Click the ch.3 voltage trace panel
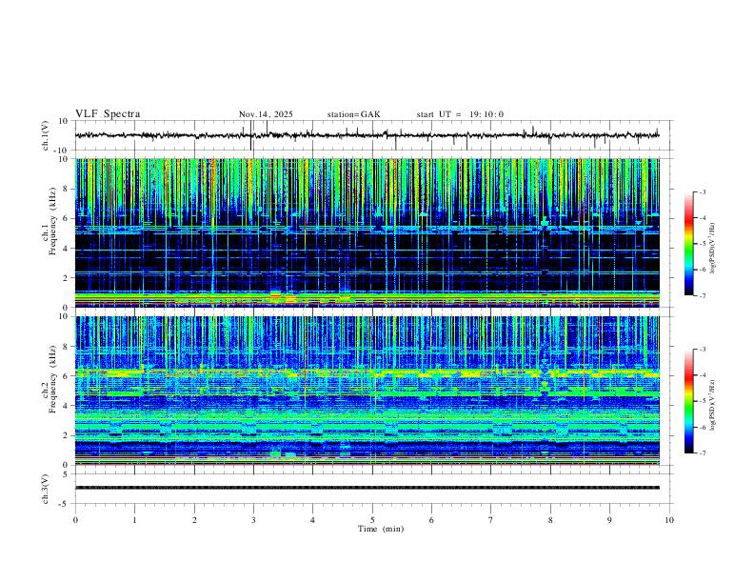Viewport: 754px width, 583px height. click(x=374, y=489)
